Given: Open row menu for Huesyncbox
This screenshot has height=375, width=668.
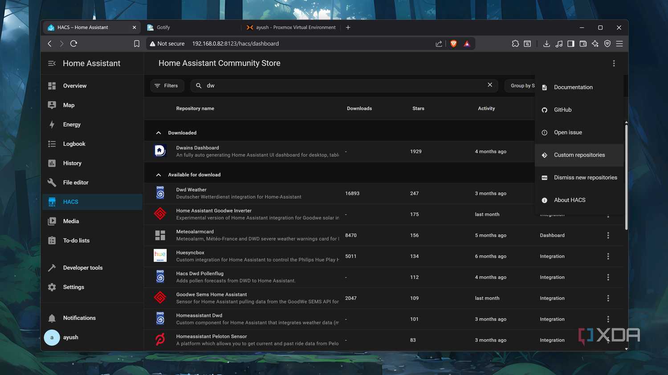Looking at the screenshot, I should click(608, 256).
